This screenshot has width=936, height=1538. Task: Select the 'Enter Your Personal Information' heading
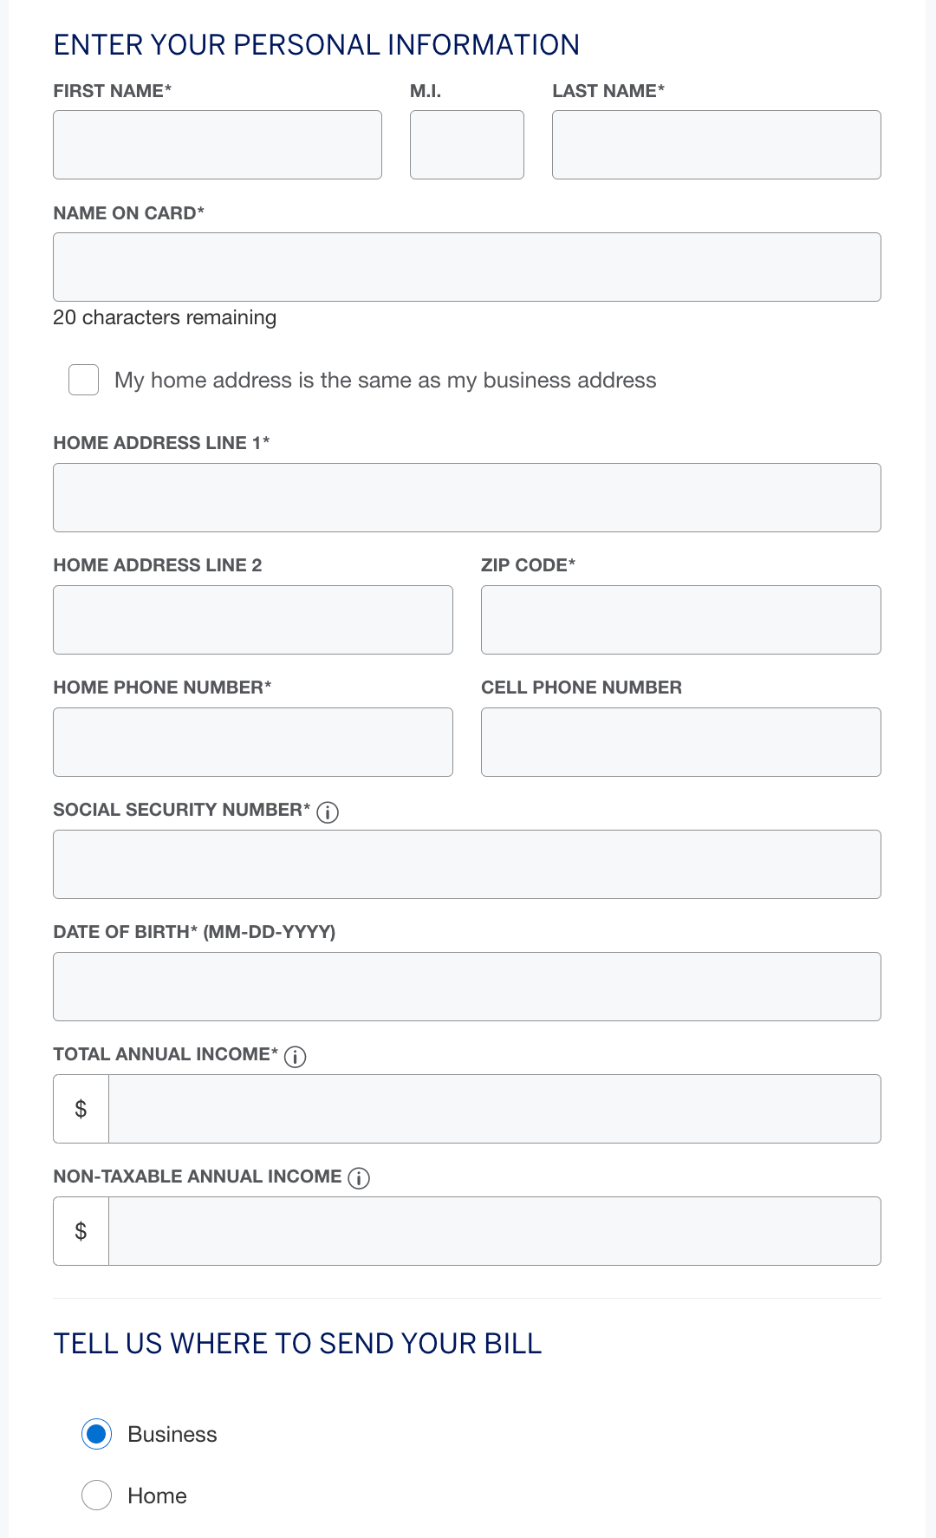point(316,44)
